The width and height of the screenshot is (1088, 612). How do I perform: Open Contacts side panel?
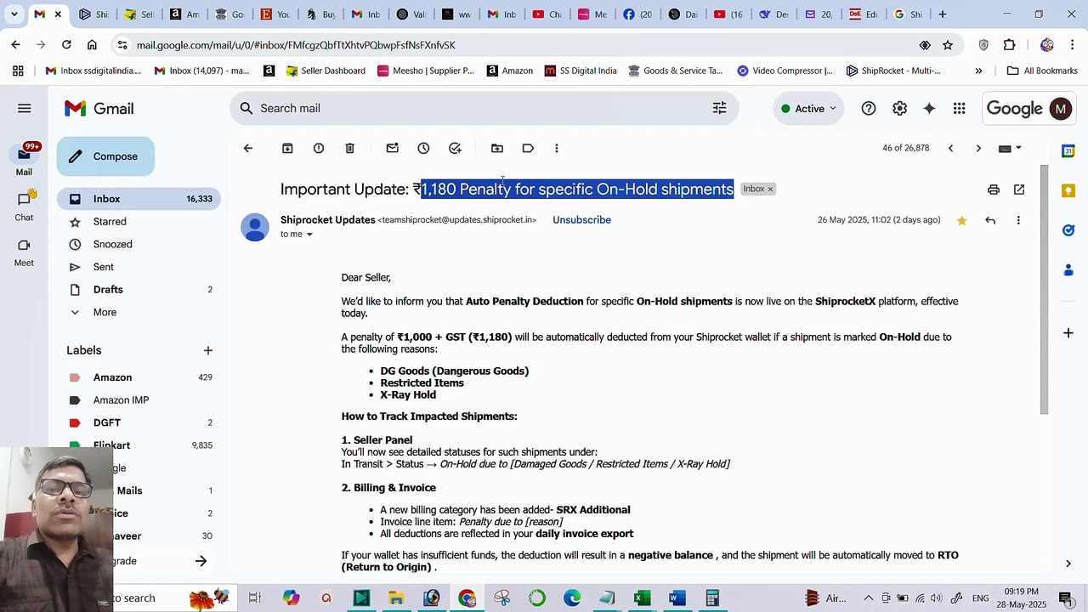1068,270
